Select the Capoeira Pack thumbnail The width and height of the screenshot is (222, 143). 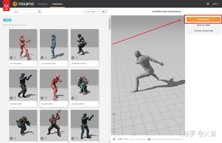(x=54, y=88)
